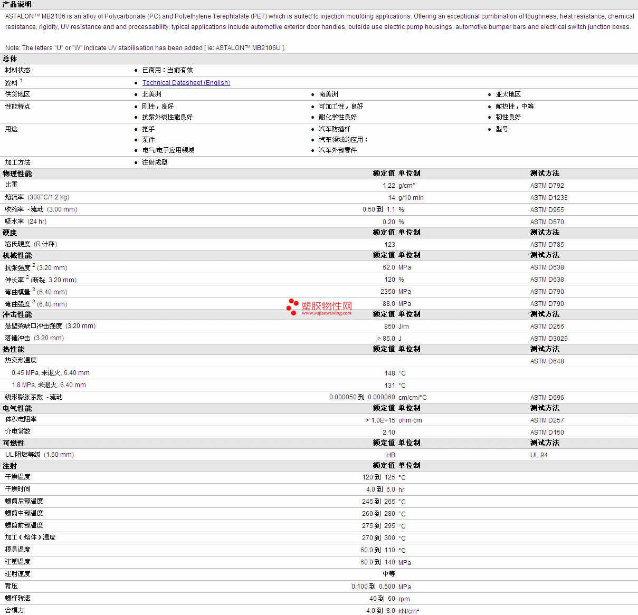Click the ASTM D1238 test method
638x615 pixels.
point(549,198)
